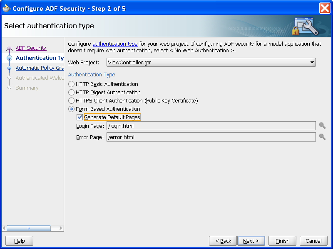Click the Authentication Type step circle
Image resolution: width=333 pixels, height=249 pixels.
[x=9, y=58]
